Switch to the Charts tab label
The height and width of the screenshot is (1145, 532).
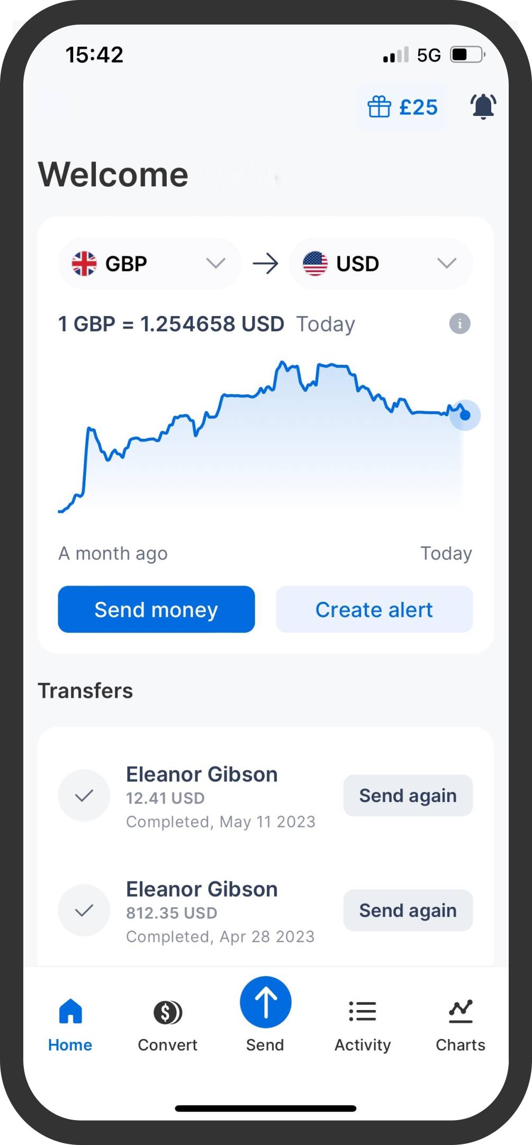coord(461,1045)
